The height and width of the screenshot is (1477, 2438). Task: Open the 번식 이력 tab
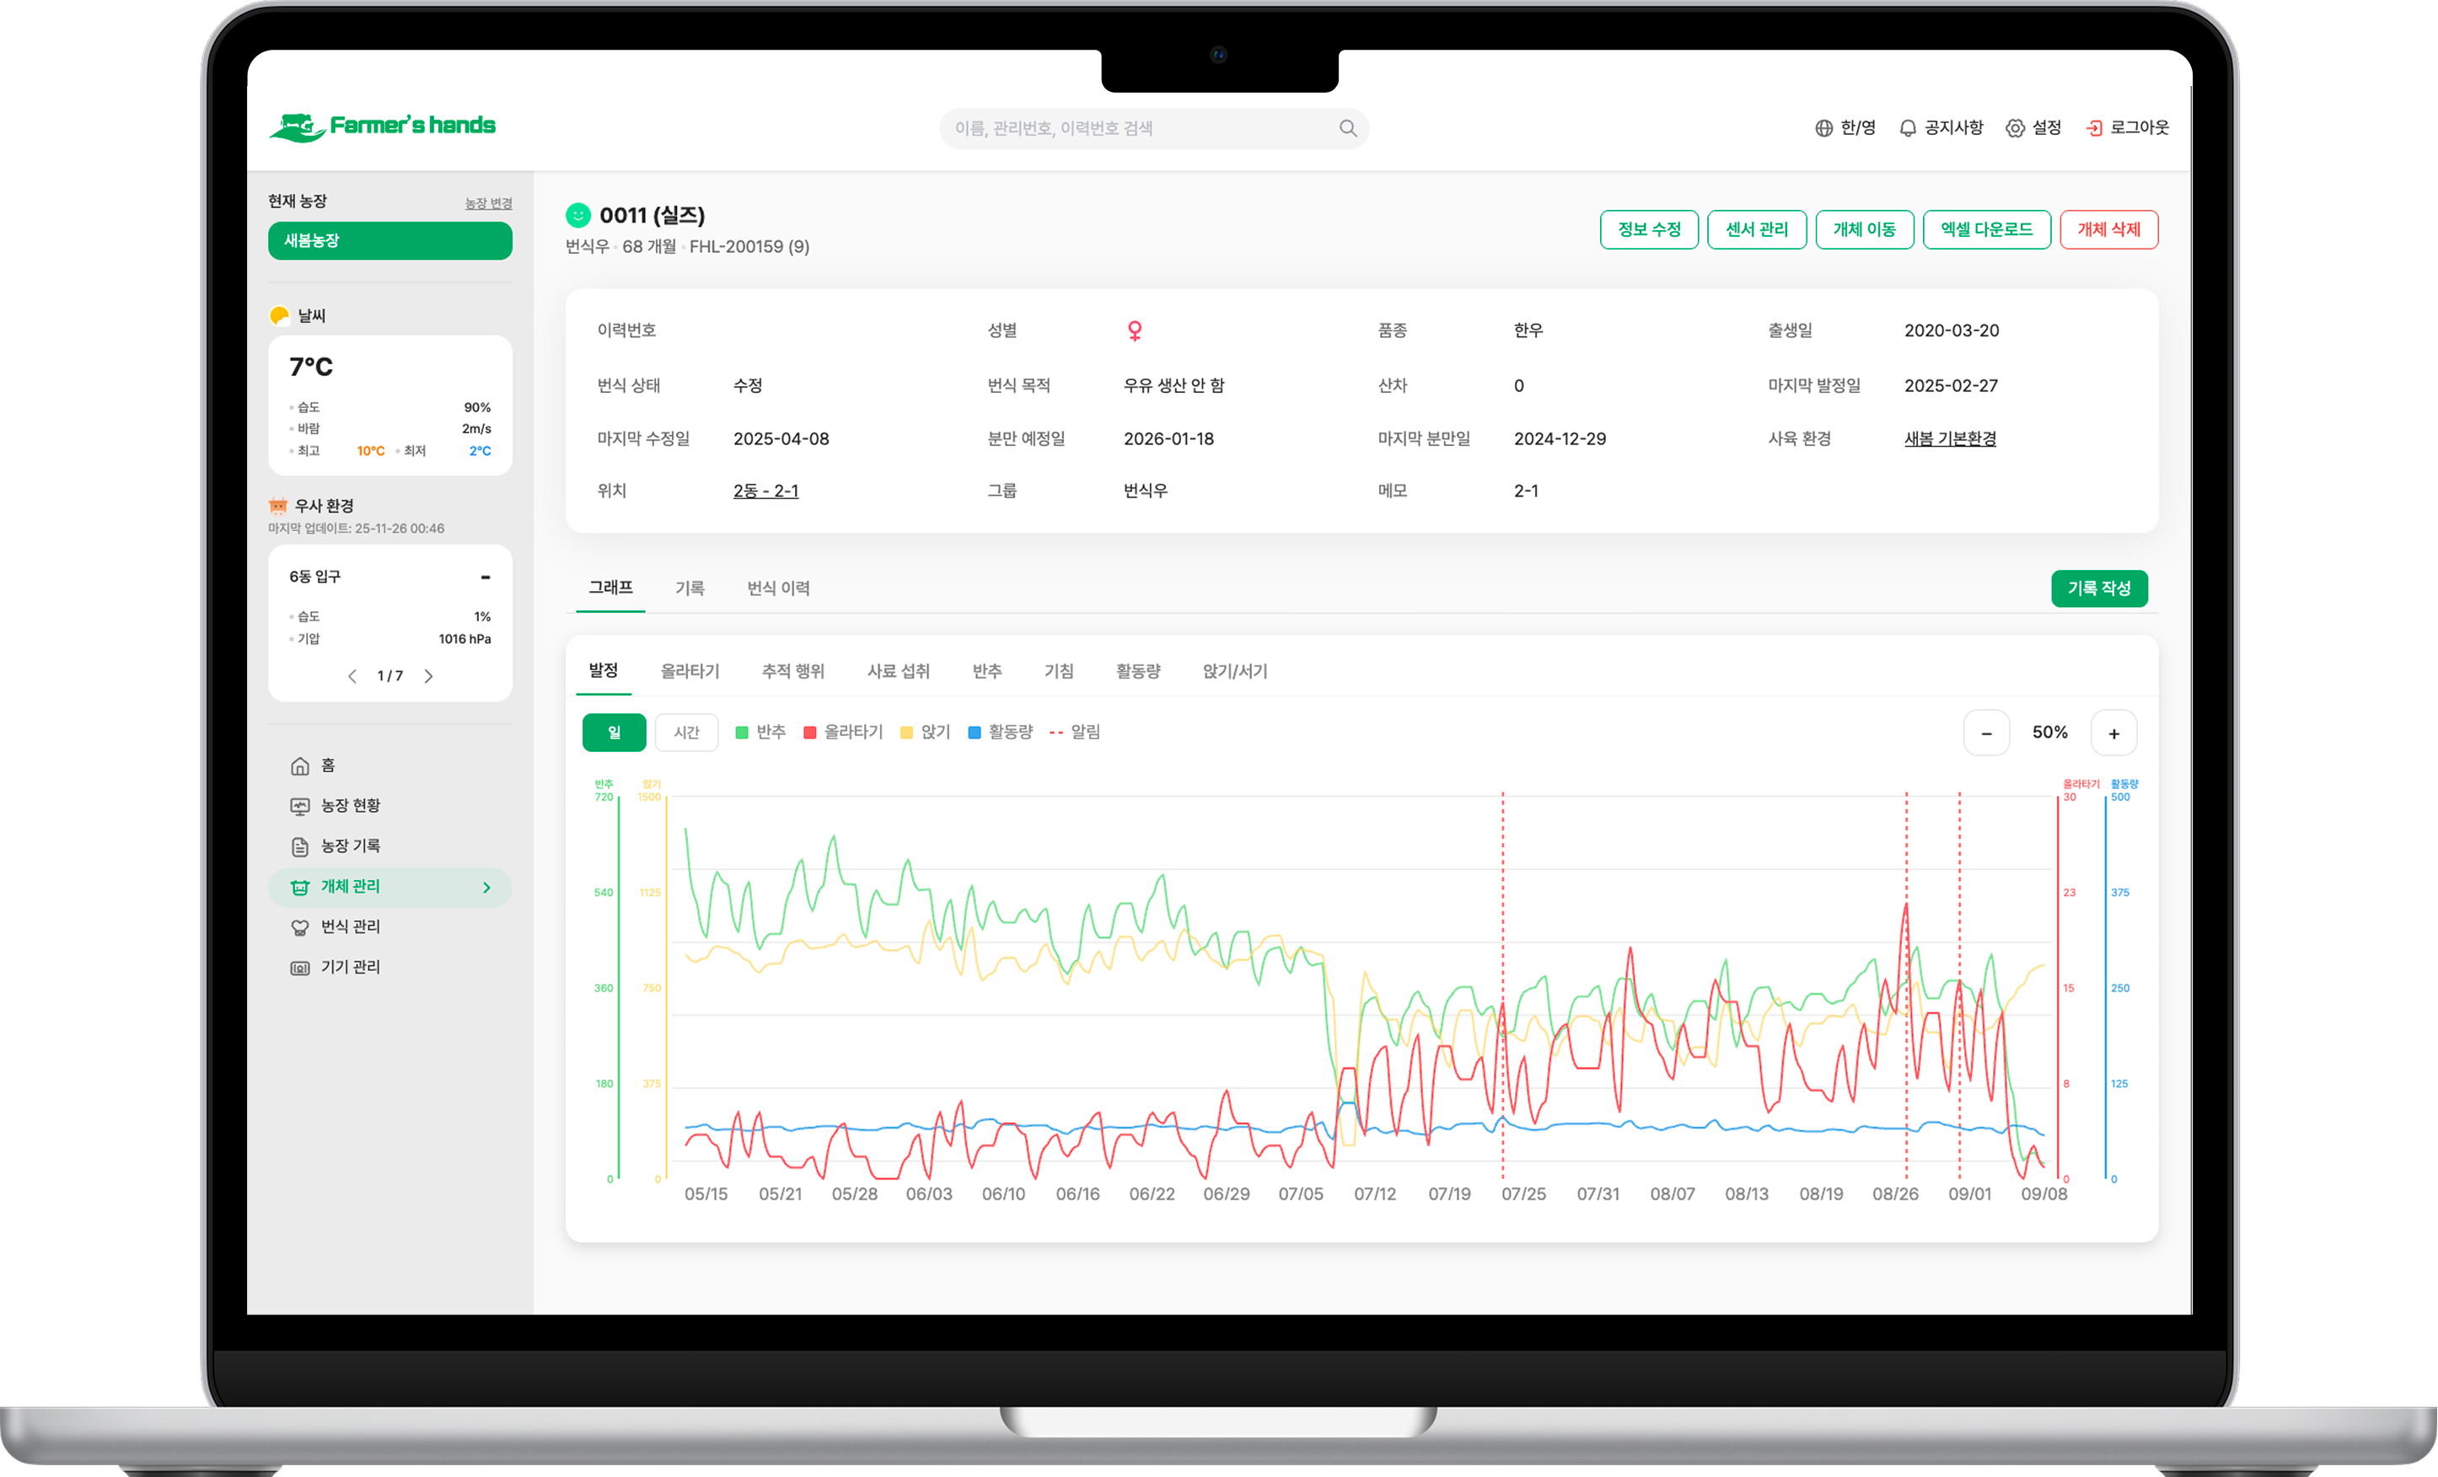[x=778, y=588]
